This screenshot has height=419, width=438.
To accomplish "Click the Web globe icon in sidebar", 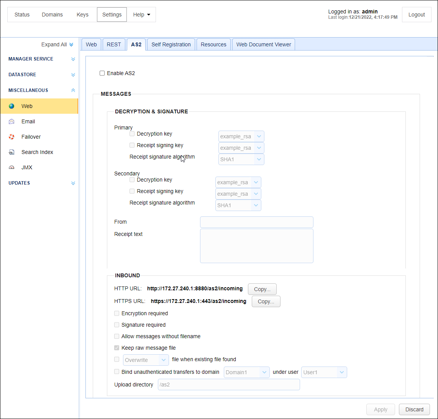I will point(11,106).
